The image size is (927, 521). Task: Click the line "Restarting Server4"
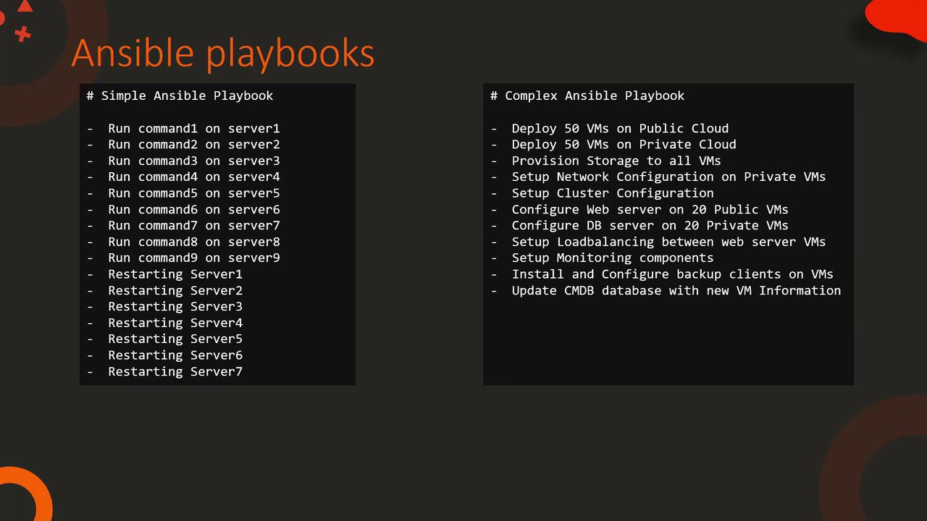coord(175,323)
